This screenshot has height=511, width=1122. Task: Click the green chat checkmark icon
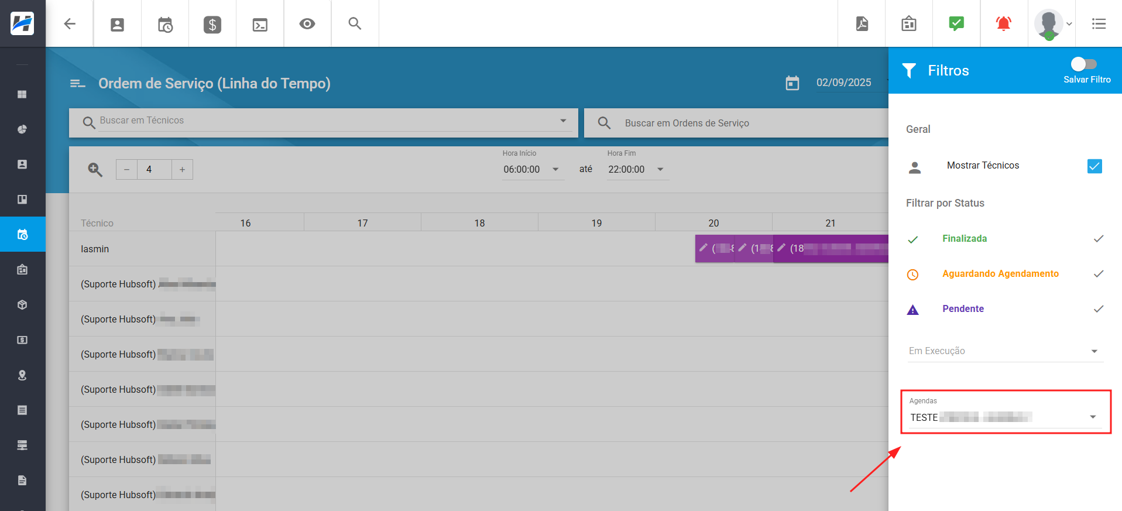[956, 24]
